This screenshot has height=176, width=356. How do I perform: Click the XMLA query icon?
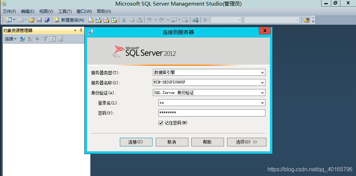click(x=114, y=20)
